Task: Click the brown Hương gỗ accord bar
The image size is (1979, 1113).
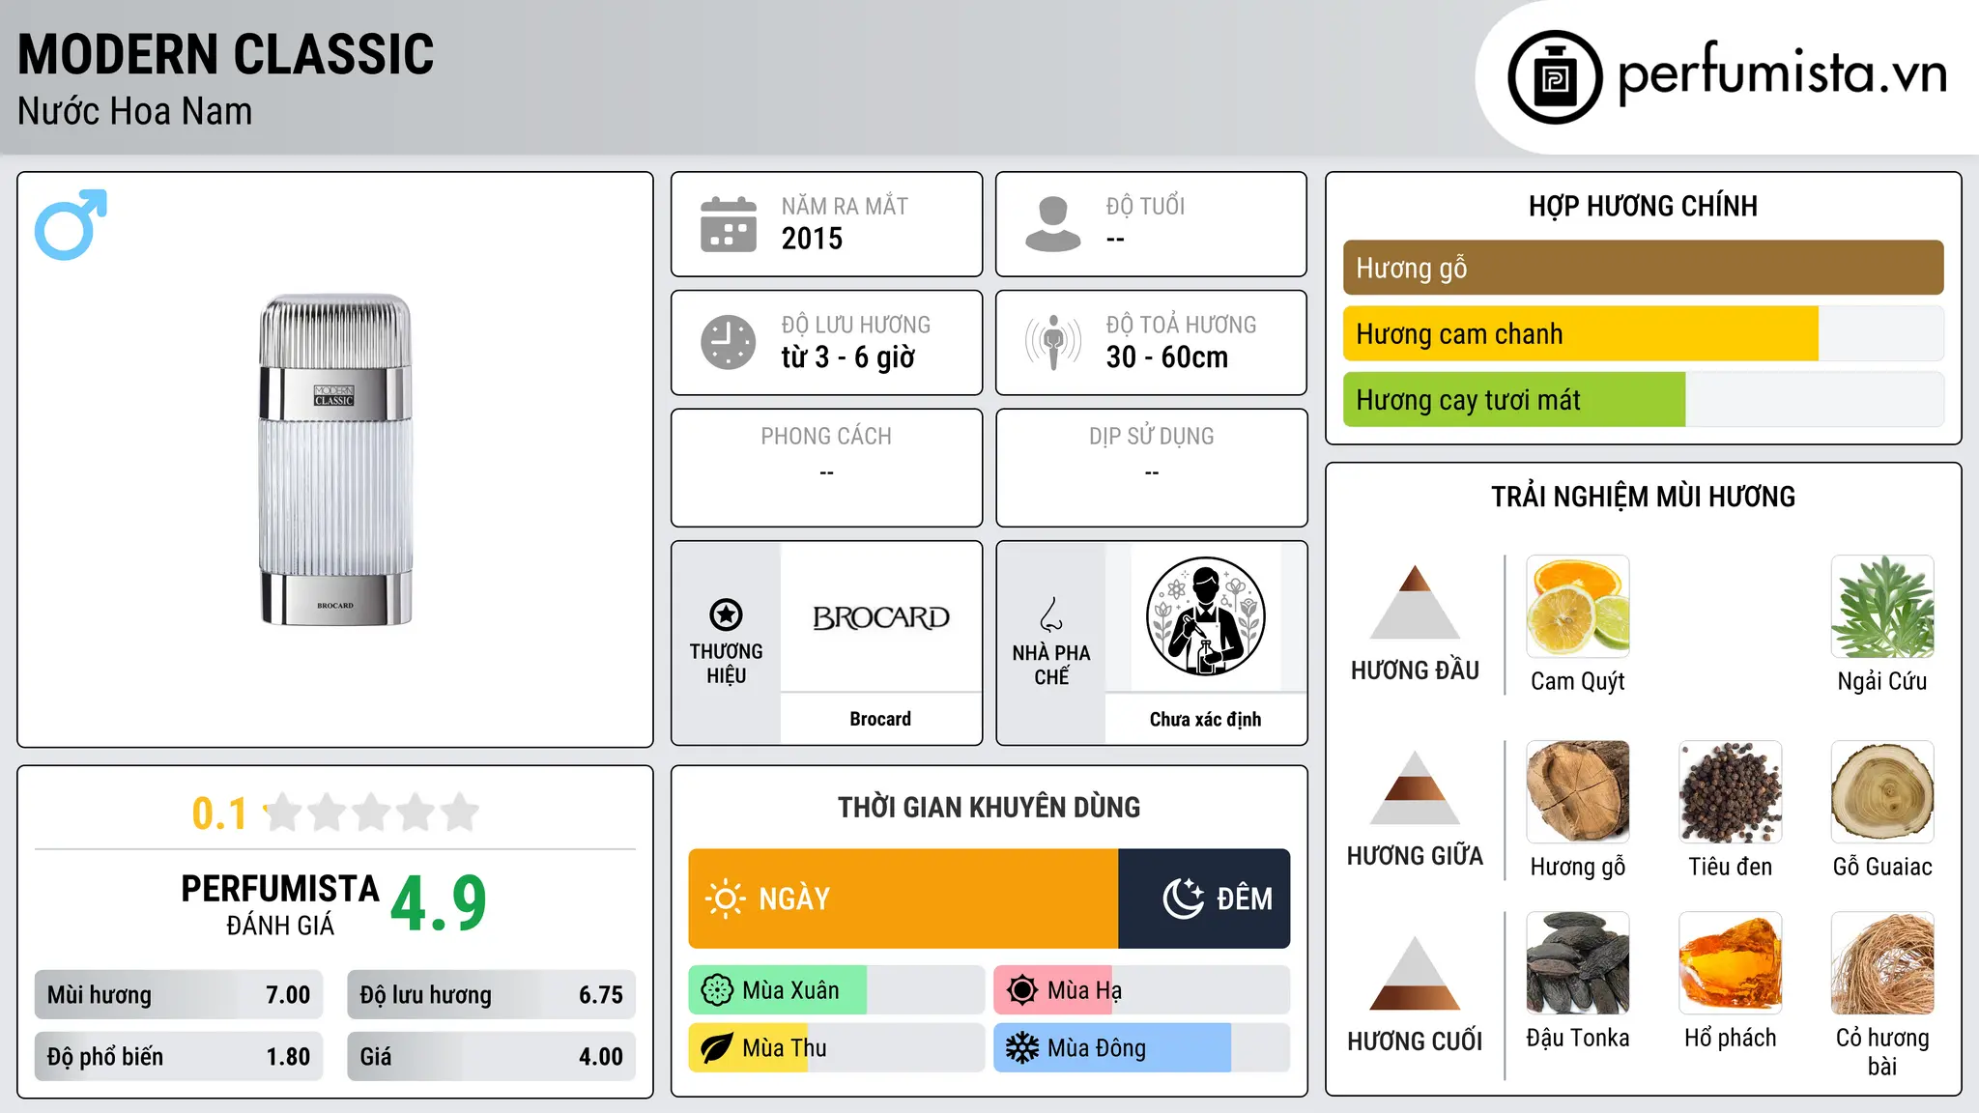Action: point(1643,268)
